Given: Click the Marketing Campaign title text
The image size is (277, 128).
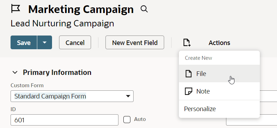Looking at the screenshot, I should coord(81,9).
